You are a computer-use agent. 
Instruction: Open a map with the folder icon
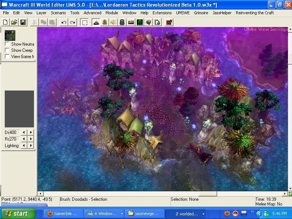pyautogui.click(x=14, y=22)
